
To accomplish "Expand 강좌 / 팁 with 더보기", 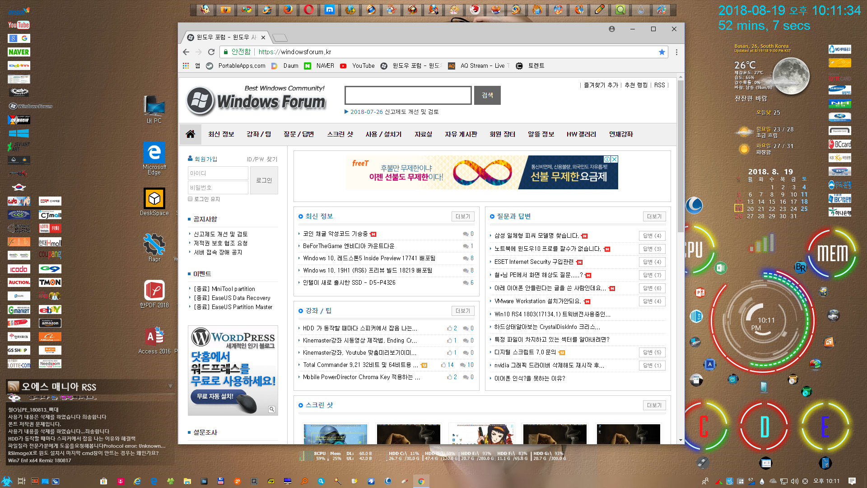I will [x=463, y=311].
